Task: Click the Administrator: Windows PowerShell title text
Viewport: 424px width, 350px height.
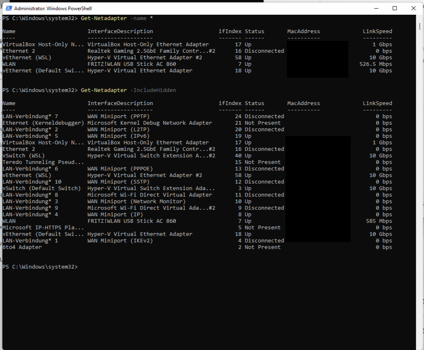Action: point(53,8)
